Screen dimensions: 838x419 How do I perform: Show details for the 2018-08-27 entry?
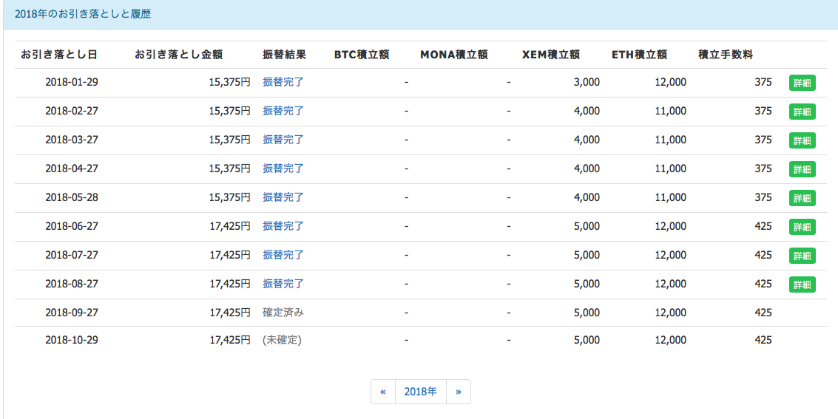(x=802, y=285)
